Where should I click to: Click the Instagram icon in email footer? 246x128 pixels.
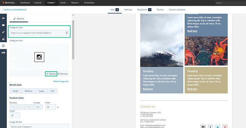[203, 126]
